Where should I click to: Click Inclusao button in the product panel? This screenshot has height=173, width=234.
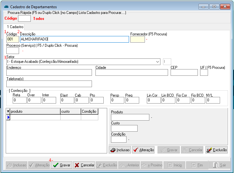pos(120,150)
